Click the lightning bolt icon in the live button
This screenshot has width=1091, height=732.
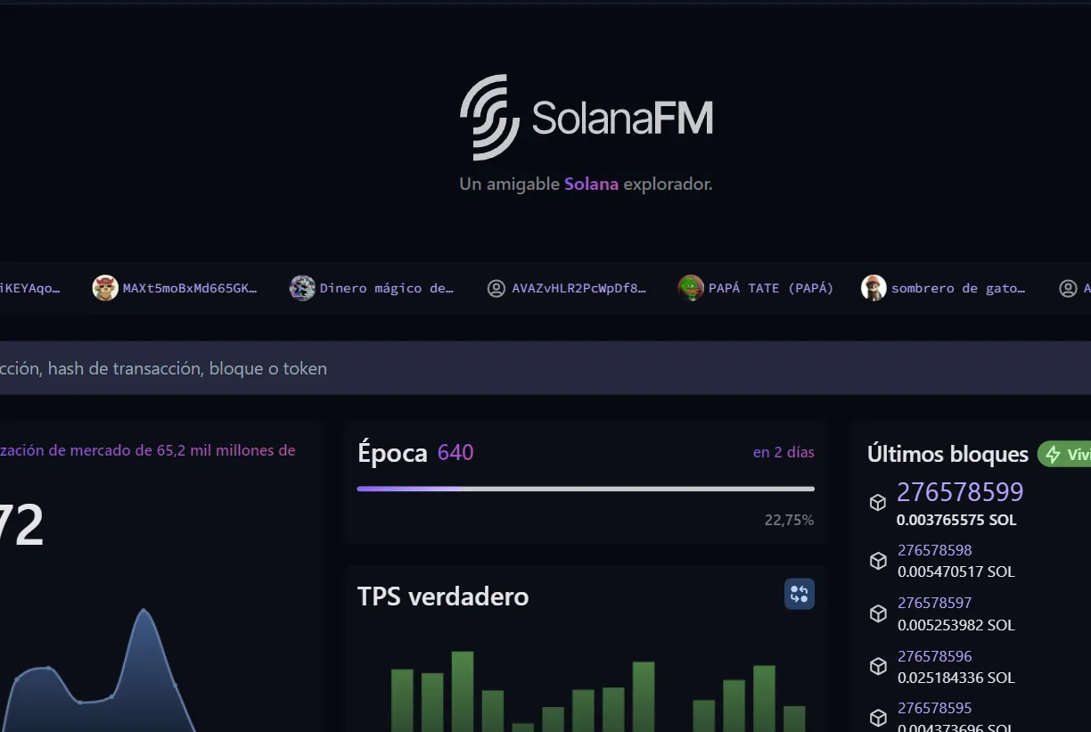[x=1052, y=454]
